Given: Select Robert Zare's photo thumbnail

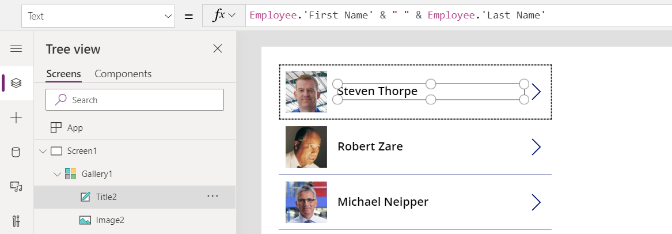Looking at the screenshot, I should [x=306, y=147].
